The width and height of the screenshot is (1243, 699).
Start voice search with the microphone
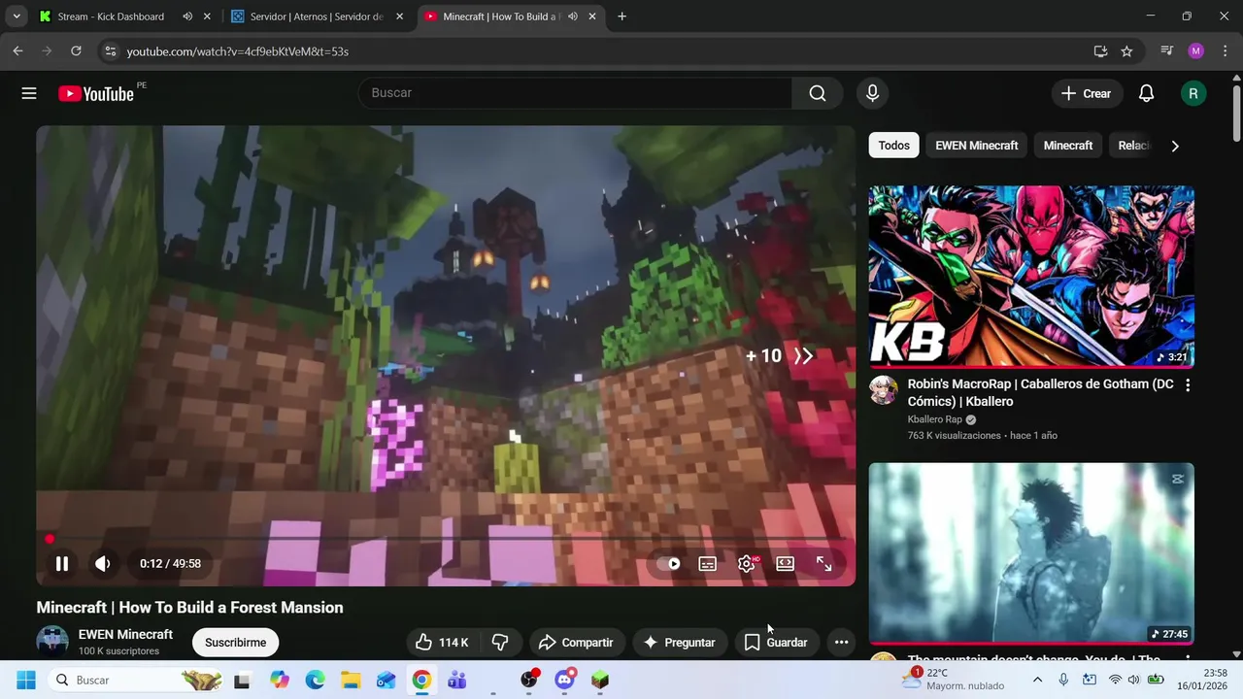tap(872, 93)
